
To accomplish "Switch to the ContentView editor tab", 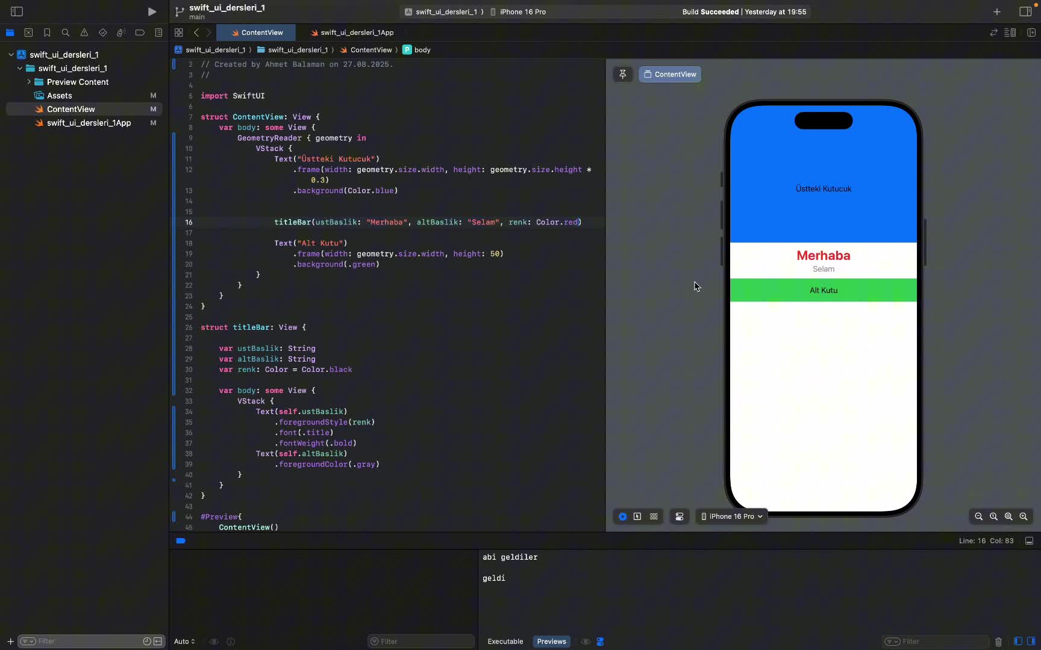I will tap(256, 32).
